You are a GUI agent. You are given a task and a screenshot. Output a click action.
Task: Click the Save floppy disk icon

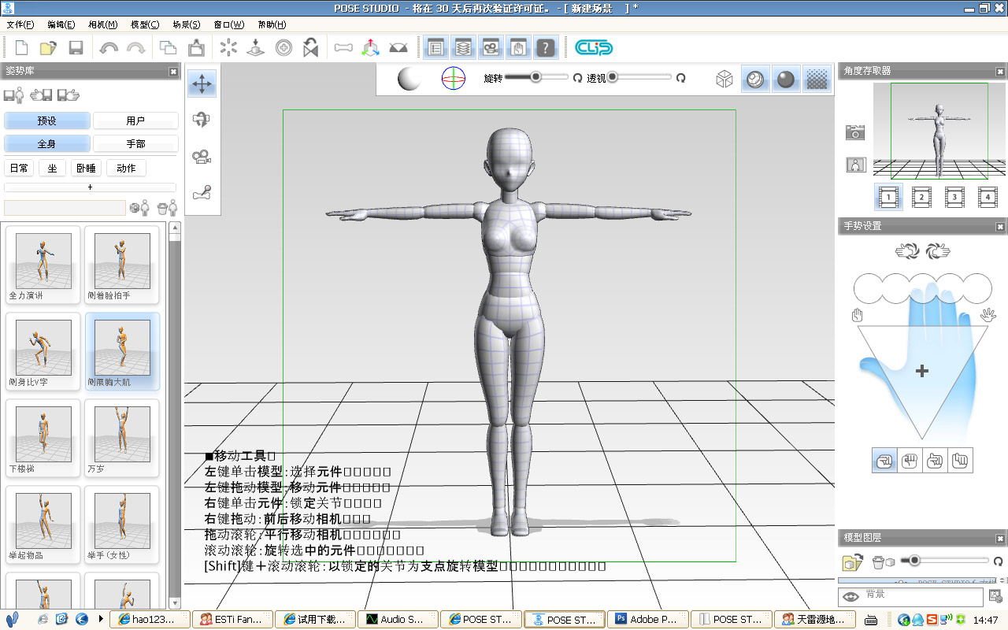click(76, 48)
